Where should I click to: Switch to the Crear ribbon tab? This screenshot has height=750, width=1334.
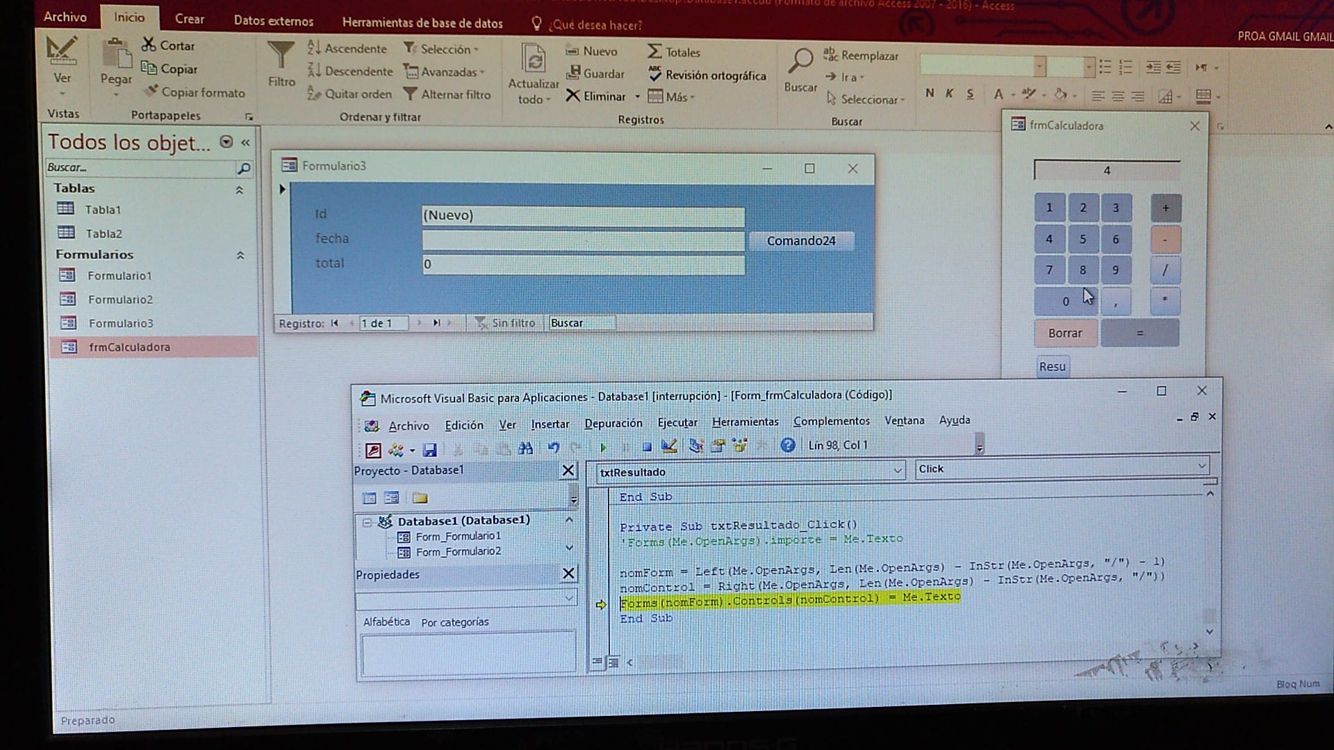coord(189,19)
